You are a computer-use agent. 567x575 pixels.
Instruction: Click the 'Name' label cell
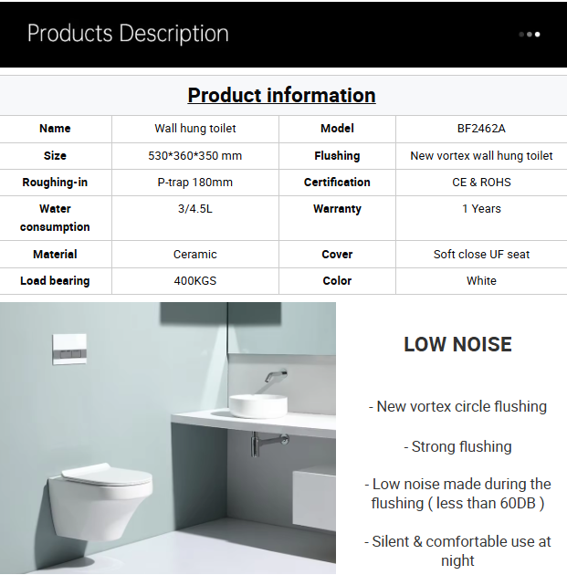56,129
